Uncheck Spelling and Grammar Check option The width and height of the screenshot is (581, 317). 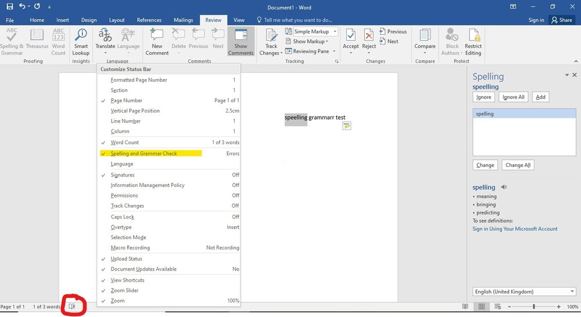click(170, 153)
